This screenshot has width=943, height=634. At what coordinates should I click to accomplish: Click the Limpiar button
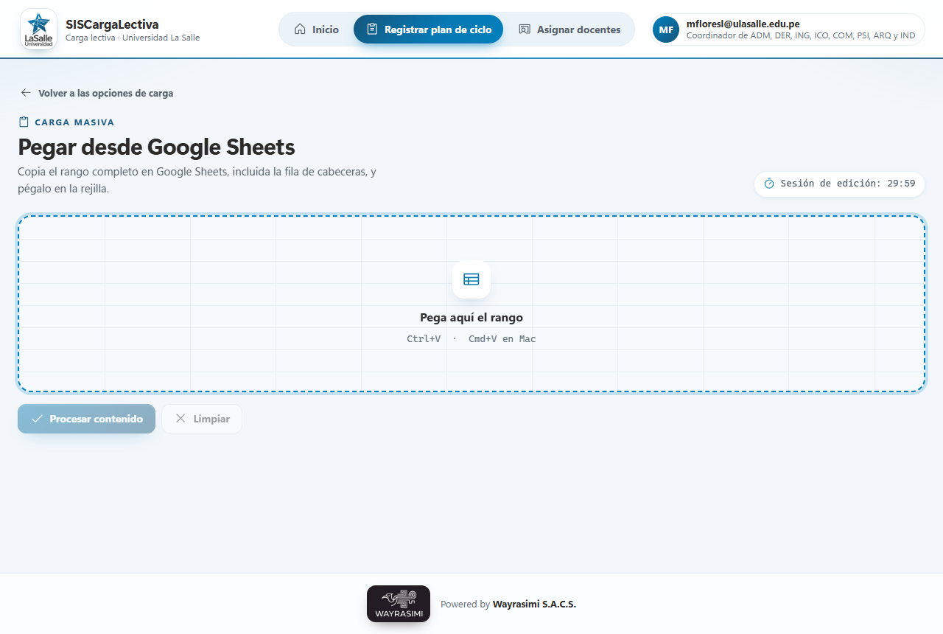click(202, 419)
